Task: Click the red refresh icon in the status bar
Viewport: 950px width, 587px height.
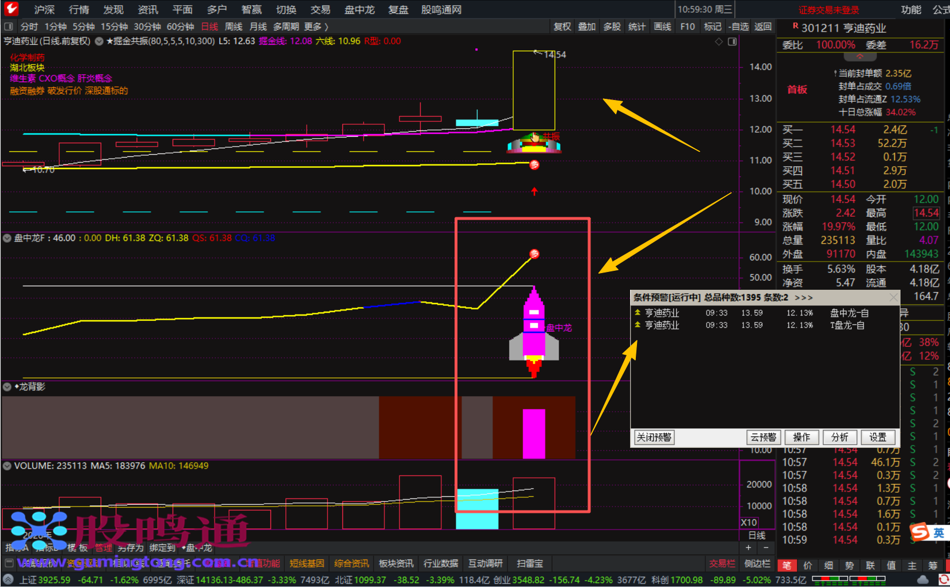Action: pyautogui.click(x=944, y=580)
